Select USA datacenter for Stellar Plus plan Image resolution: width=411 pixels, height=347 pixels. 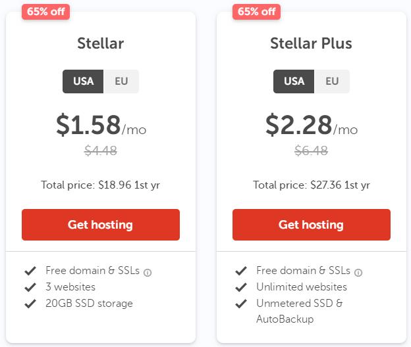tap(294, 81)
